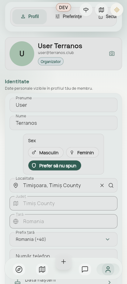Switch to the Preferințe tab
Viewport: 127px width, 284px height.
[68, 17]
